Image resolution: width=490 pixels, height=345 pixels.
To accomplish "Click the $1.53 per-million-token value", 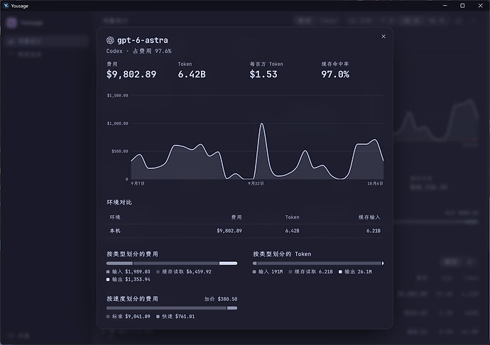I will point(263,74).
